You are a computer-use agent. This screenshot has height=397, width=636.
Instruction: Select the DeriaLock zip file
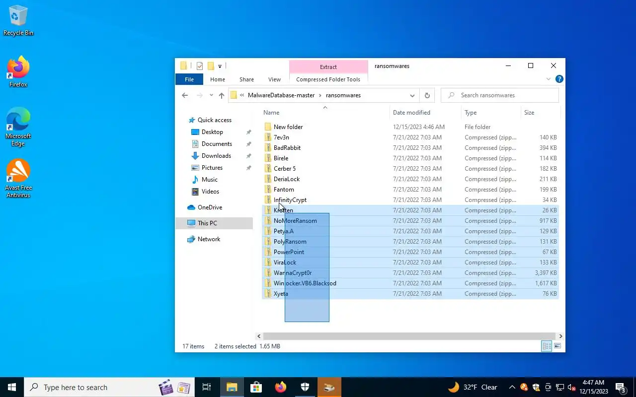tap(287, 179)
